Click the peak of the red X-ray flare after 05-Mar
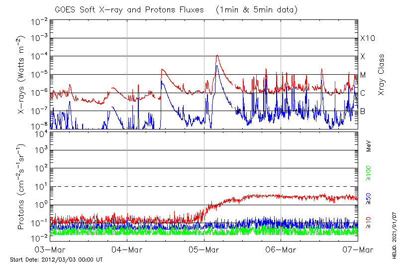Screen dimensions: 398x264 click(x=217, y=55)
